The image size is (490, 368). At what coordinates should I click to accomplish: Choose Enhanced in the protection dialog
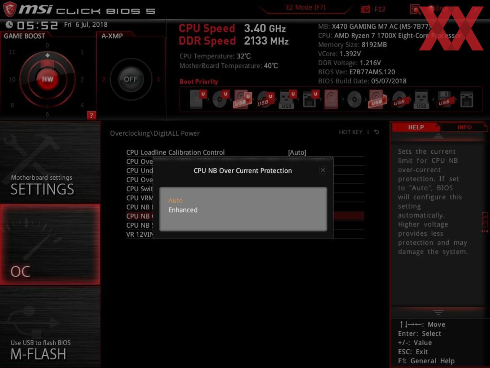point(183,210)
